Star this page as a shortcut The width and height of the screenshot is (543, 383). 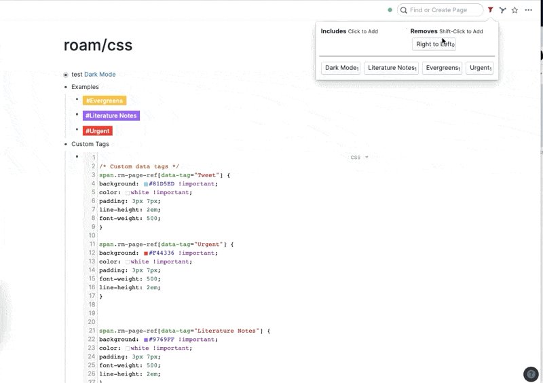point(515,10)
